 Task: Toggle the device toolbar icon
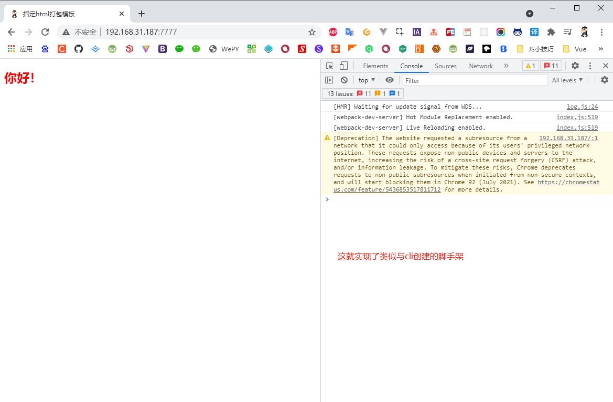coord(343,66)
